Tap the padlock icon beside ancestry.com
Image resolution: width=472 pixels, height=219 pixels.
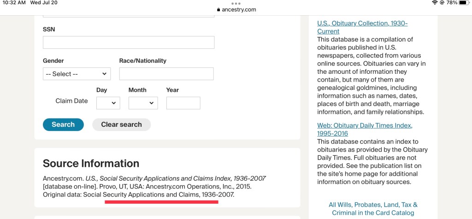click(218, 10)
